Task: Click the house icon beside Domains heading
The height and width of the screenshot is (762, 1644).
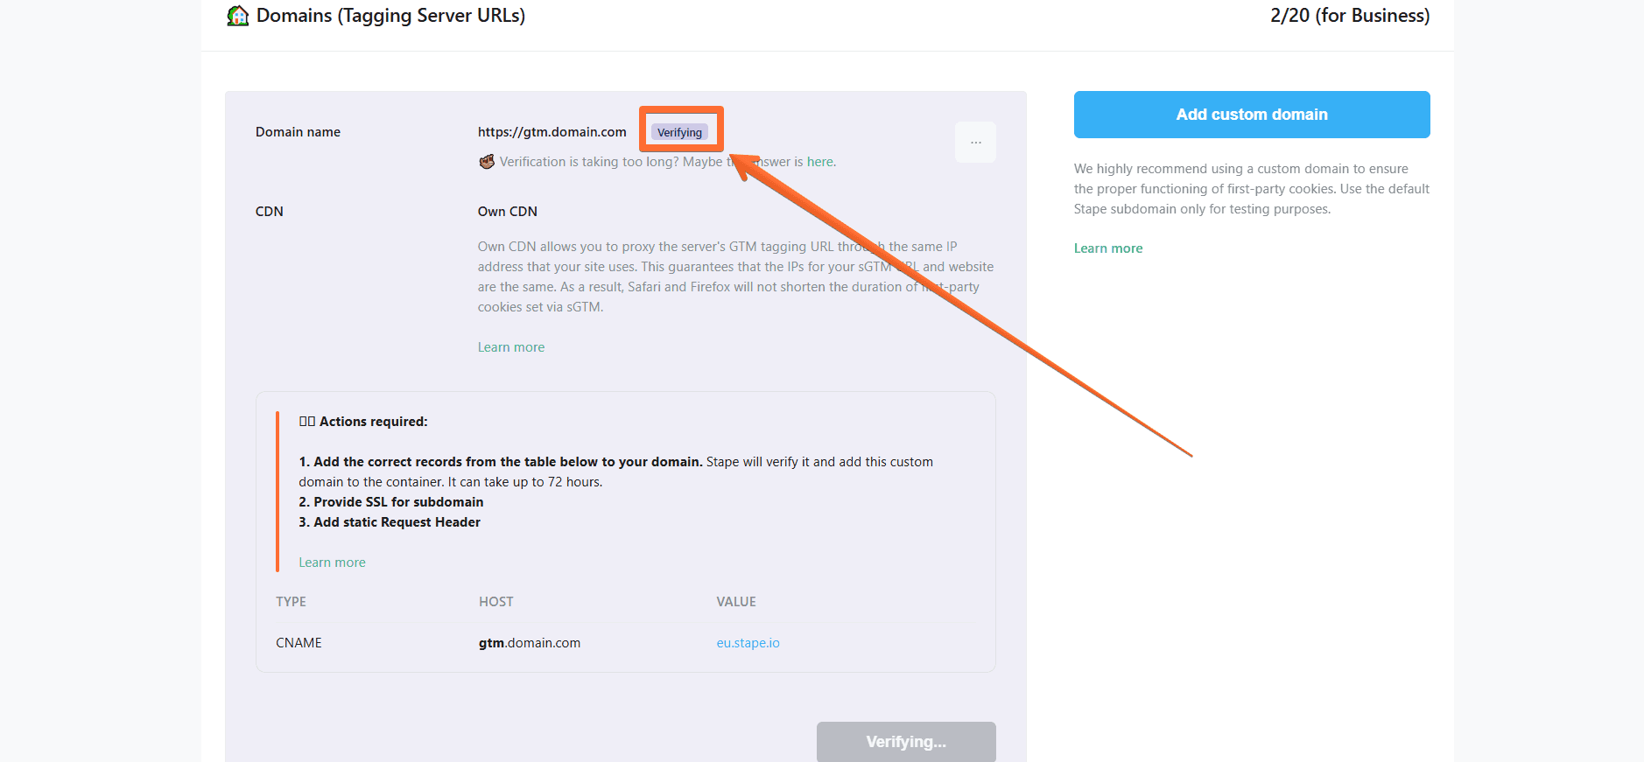Action: pos(237,16)
